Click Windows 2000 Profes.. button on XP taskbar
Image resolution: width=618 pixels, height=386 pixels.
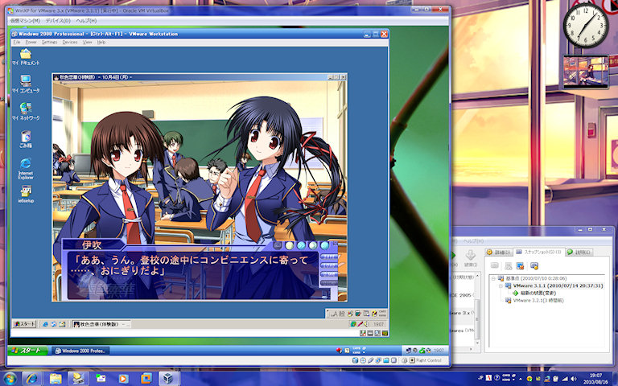pyautogui.click(x=80, y=351)
